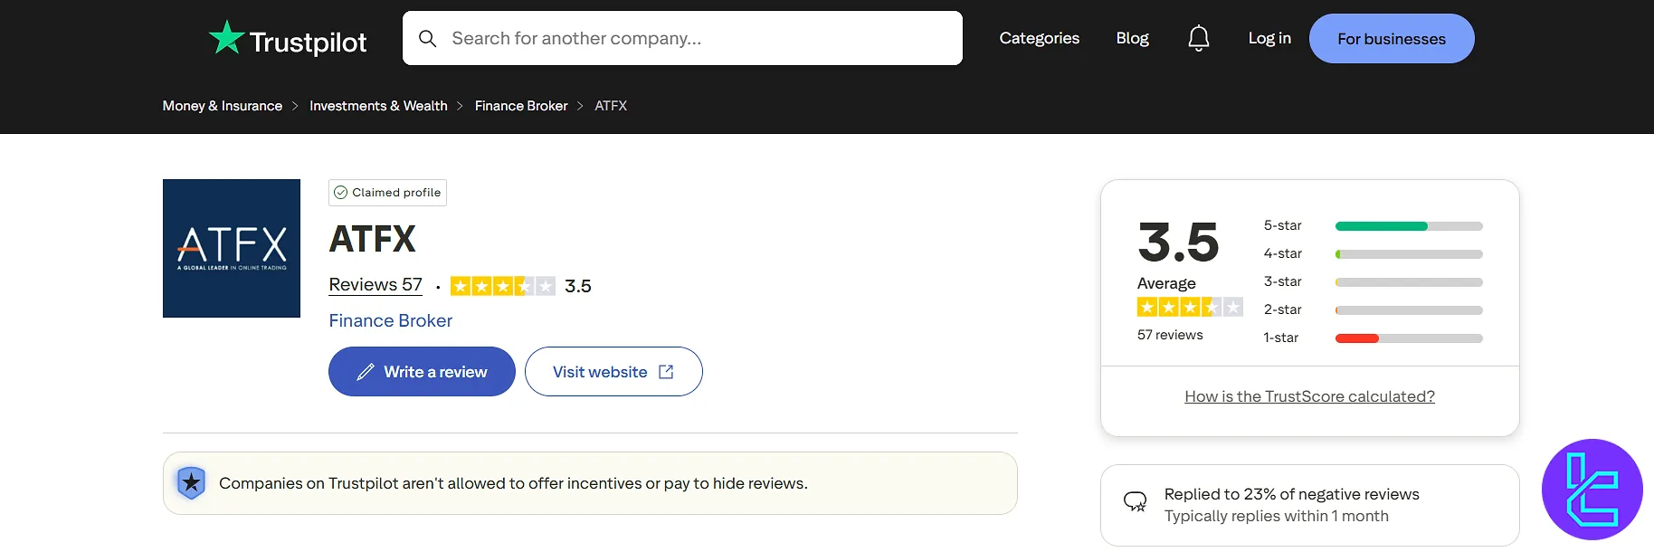Click the claimed profile checkmark icon

point(341,193)
